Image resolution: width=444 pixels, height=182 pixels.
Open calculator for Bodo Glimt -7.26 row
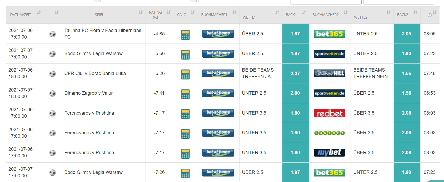coord(185,173)
